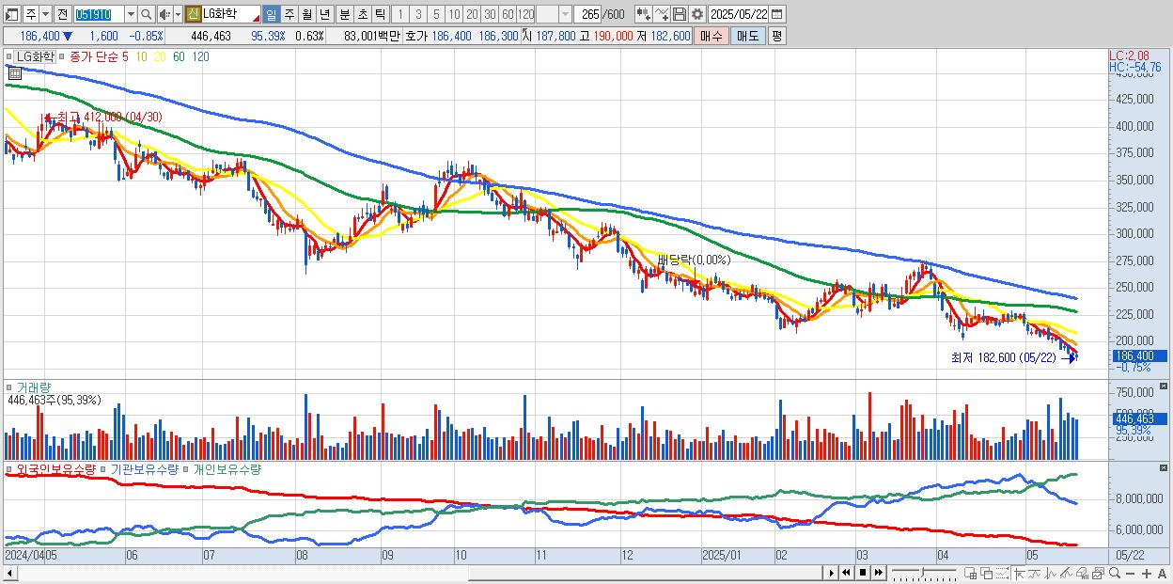Click the 5-day moving average legend label
Viewport: 1173px width, 584px height.
pyautogui.click(x=124, y=56)
